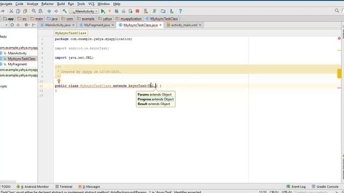The width and height of the screenshot is (344, 193).
Task: Click the Run with Coverage icon
Action: 124,11
